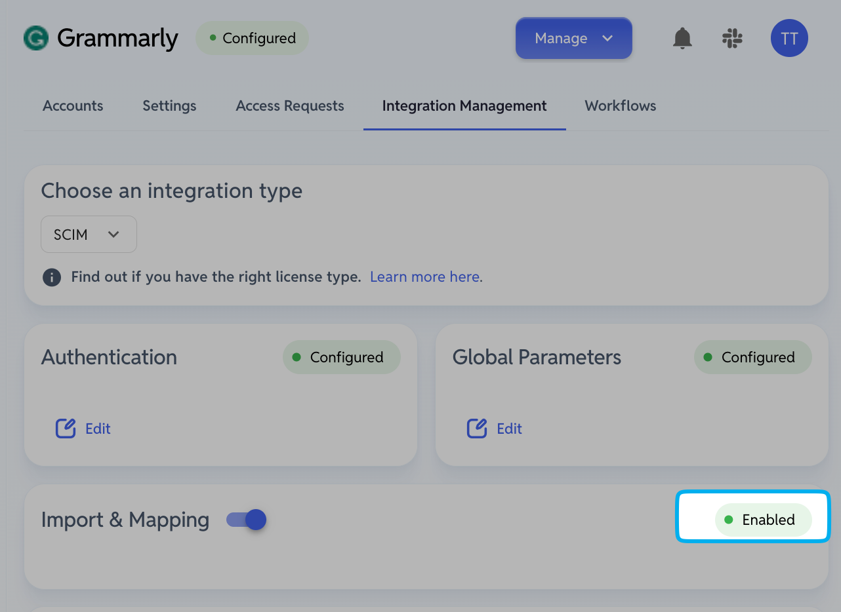The width and height of the screenshot is (841, 612).
Task: Switch to the Settings tab
Action: pos(169,105)
